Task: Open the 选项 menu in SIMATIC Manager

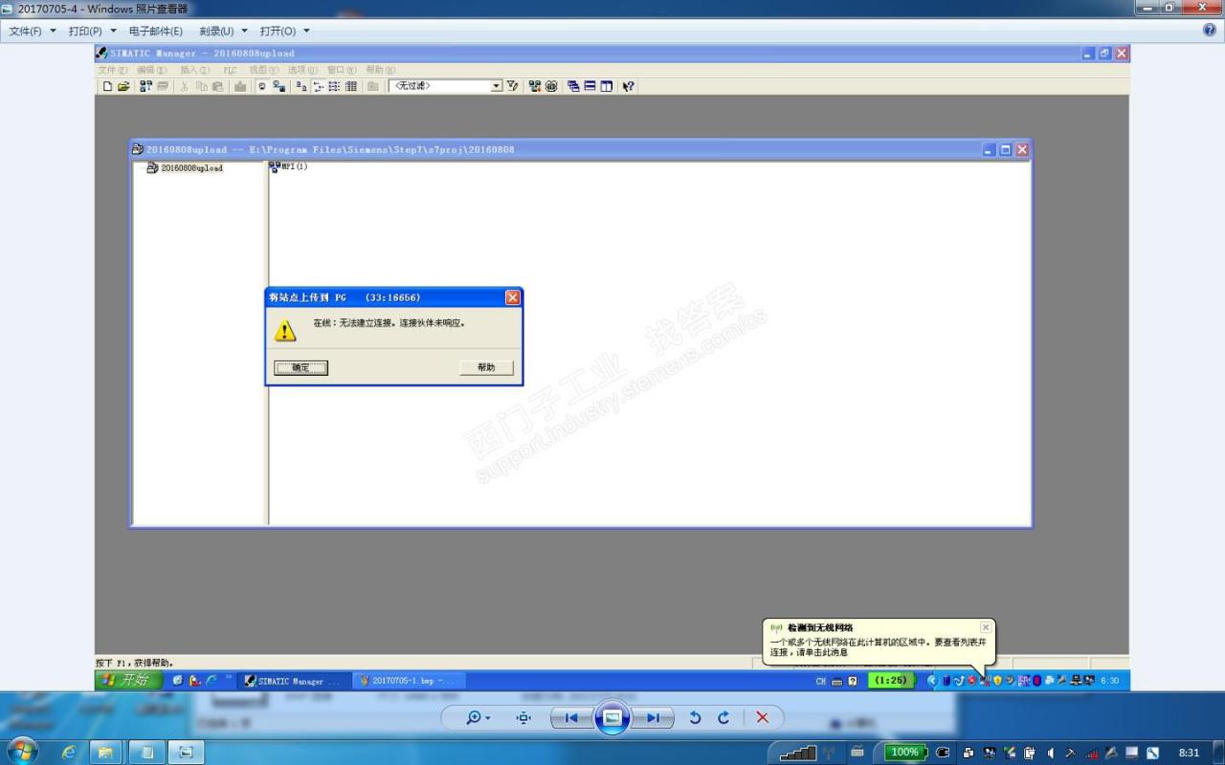Action: 302,70
